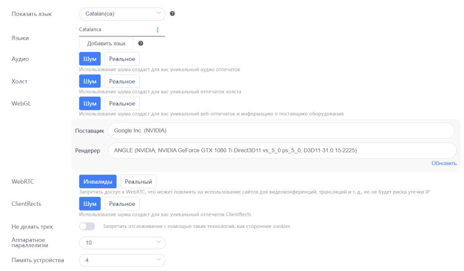Choose Реальное for ClientRects
The image size is (464, 271).
[x=122, y=204]
